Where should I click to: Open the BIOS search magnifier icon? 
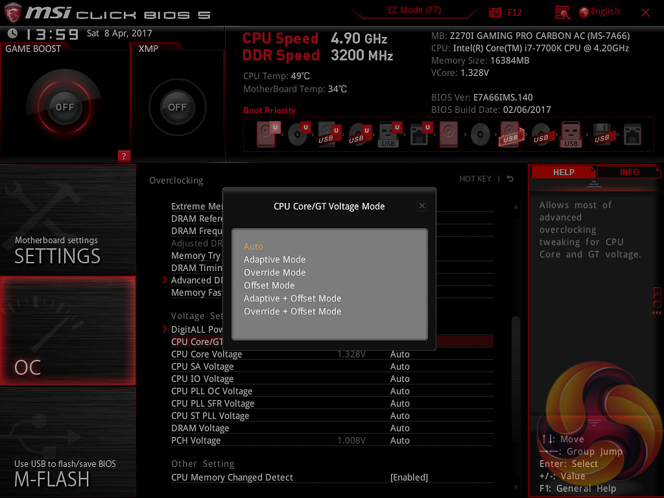point(562,13)
